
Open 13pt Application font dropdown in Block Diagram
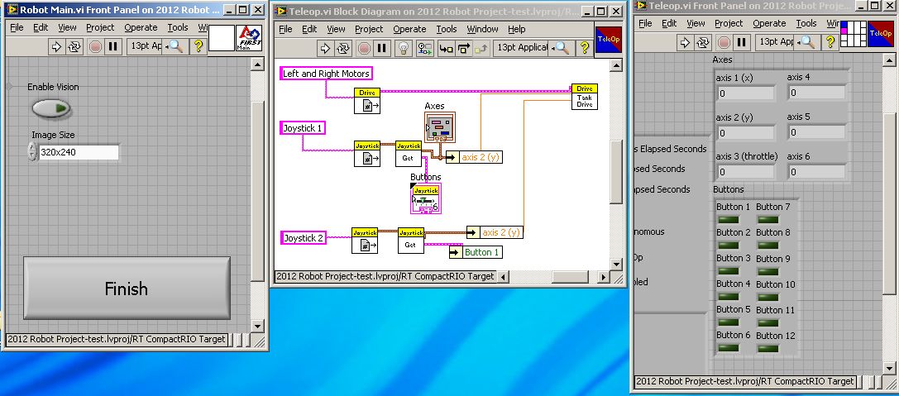coord(521,48)
